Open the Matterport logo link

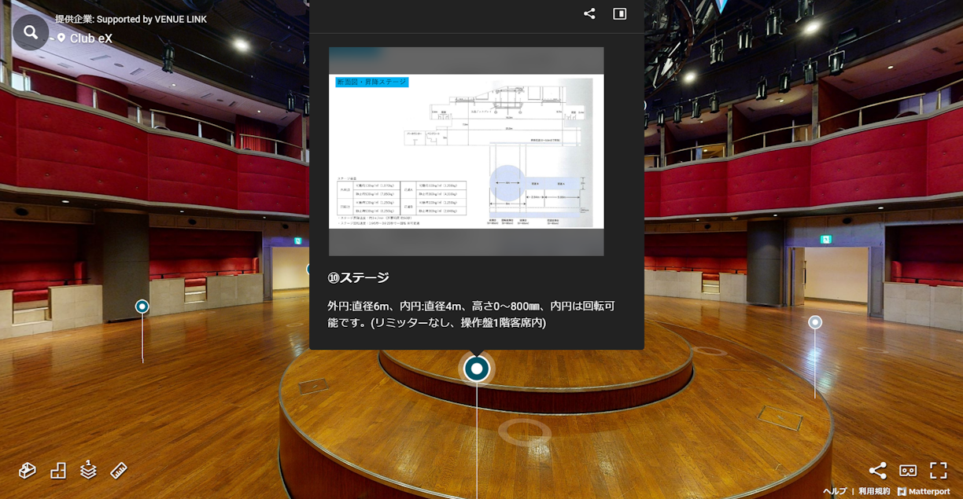924,491
